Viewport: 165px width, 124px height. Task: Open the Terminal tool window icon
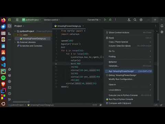(10, 87)
